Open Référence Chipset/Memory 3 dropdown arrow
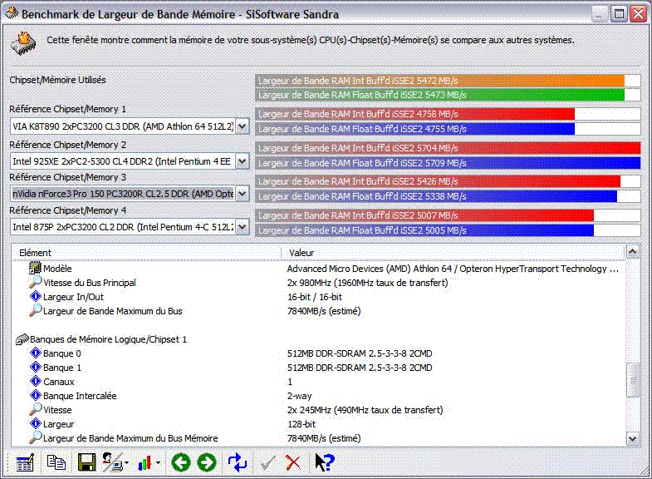Image resolution: width=652 pixels, height=479 pixels. tap(242, 194)
